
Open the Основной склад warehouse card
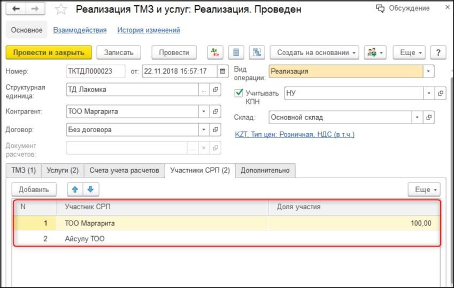point(429,117)
